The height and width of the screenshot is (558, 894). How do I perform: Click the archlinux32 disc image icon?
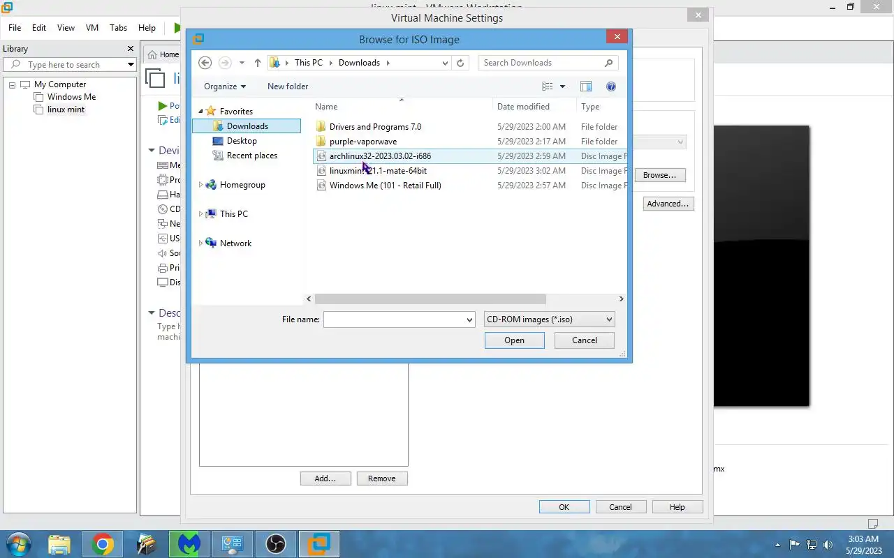tap(321, 156)
